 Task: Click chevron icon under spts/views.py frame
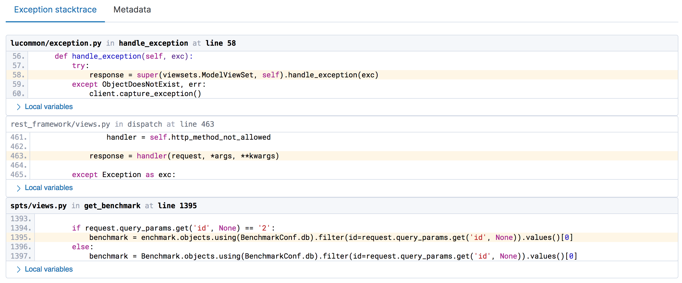coord(18,269)
